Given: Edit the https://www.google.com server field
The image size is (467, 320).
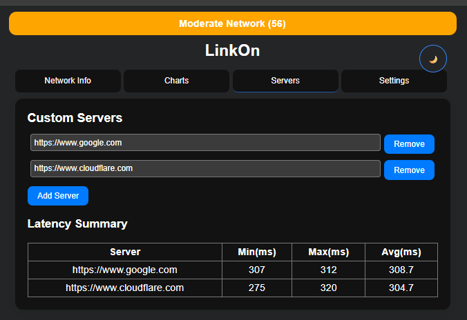Looking at the screenshot, I should pos(205,143).
